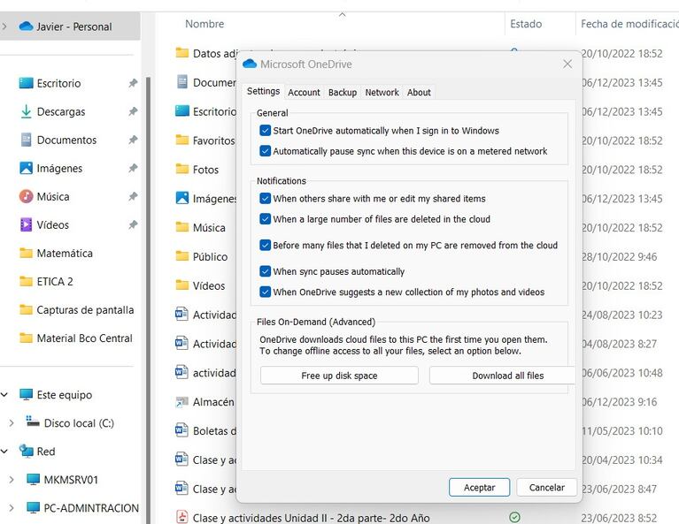The height and width of the screenshot is (524, 679).
Task: Uncheck Start OneDrive automatically when I sign in
Action: click(x=265, y=130)
